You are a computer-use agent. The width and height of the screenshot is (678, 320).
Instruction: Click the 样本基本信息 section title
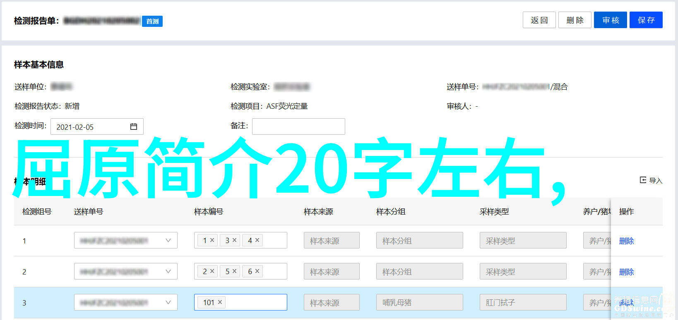point(39,64)
